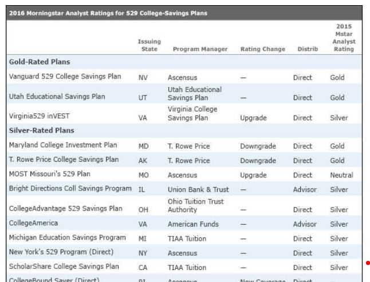The height and width of the screenshot is (282, 370).
Task: Select New York's 529 Program (Direct)
Action: [x=61, y=252]
